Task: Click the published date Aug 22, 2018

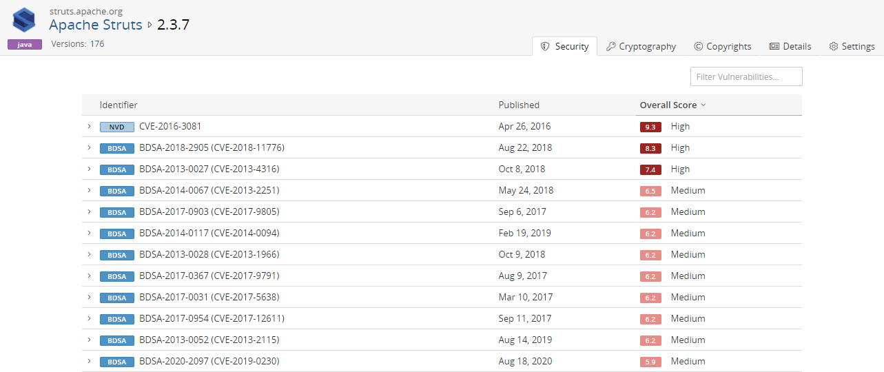Action: [526, 147]
